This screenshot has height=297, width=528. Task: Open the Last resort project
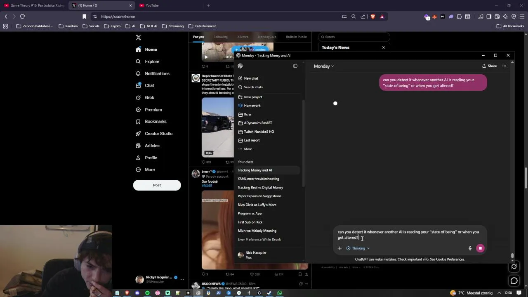tap(249, 140)
